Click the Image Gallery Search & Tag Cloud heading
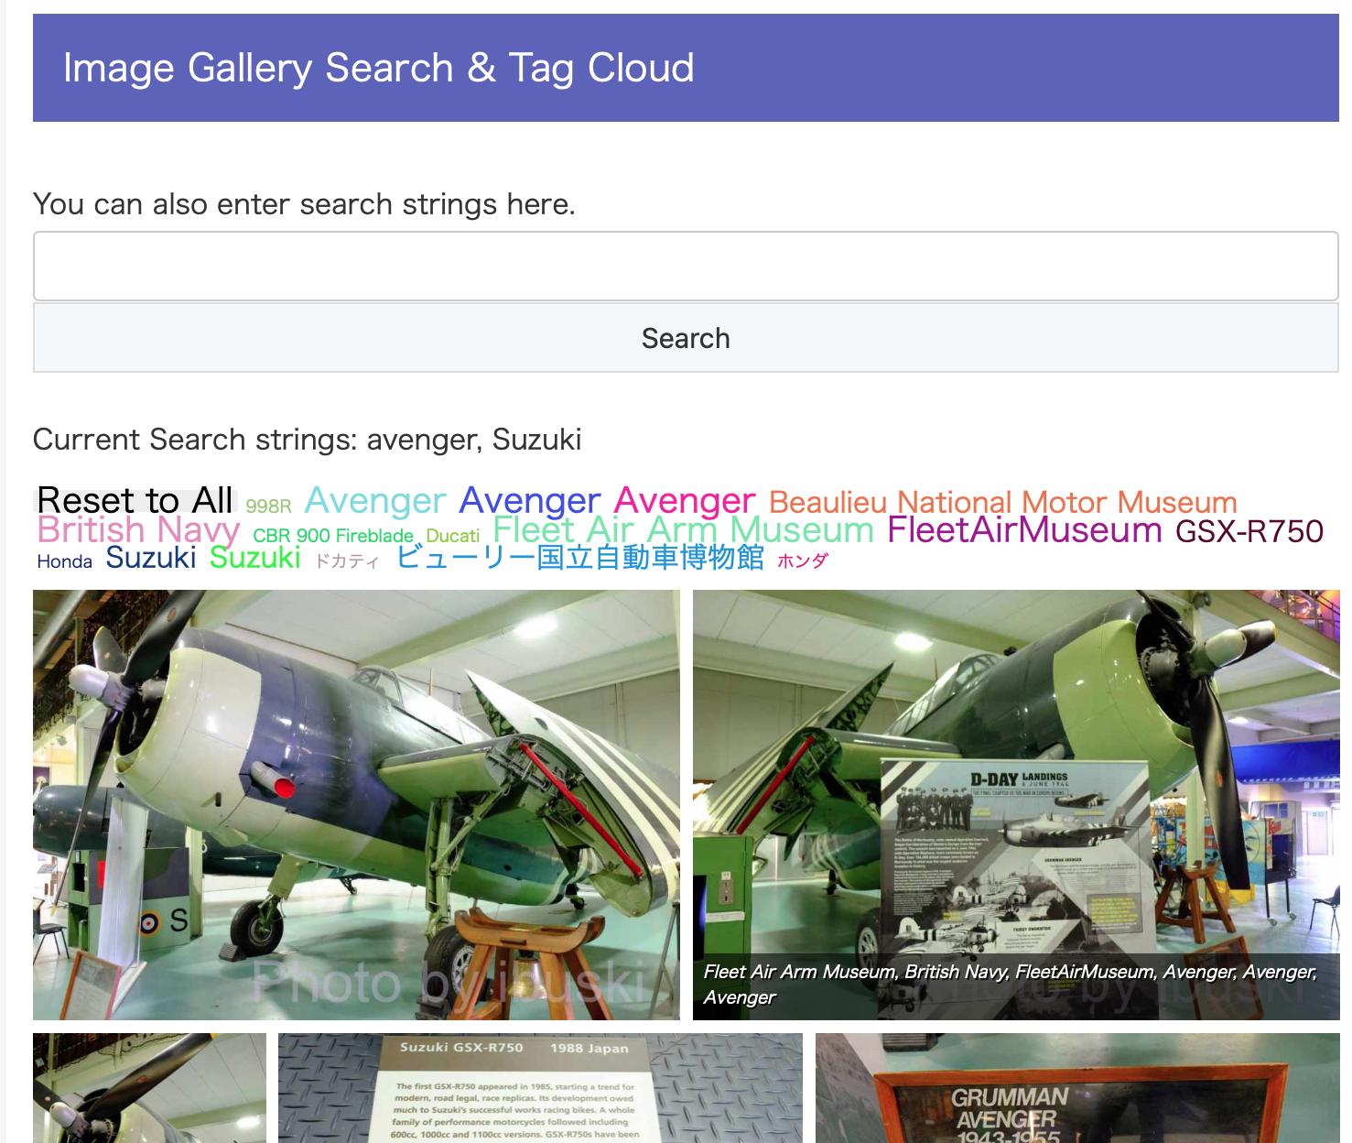Screen dimensions: 1352x1143 click(x=378, y=68)
